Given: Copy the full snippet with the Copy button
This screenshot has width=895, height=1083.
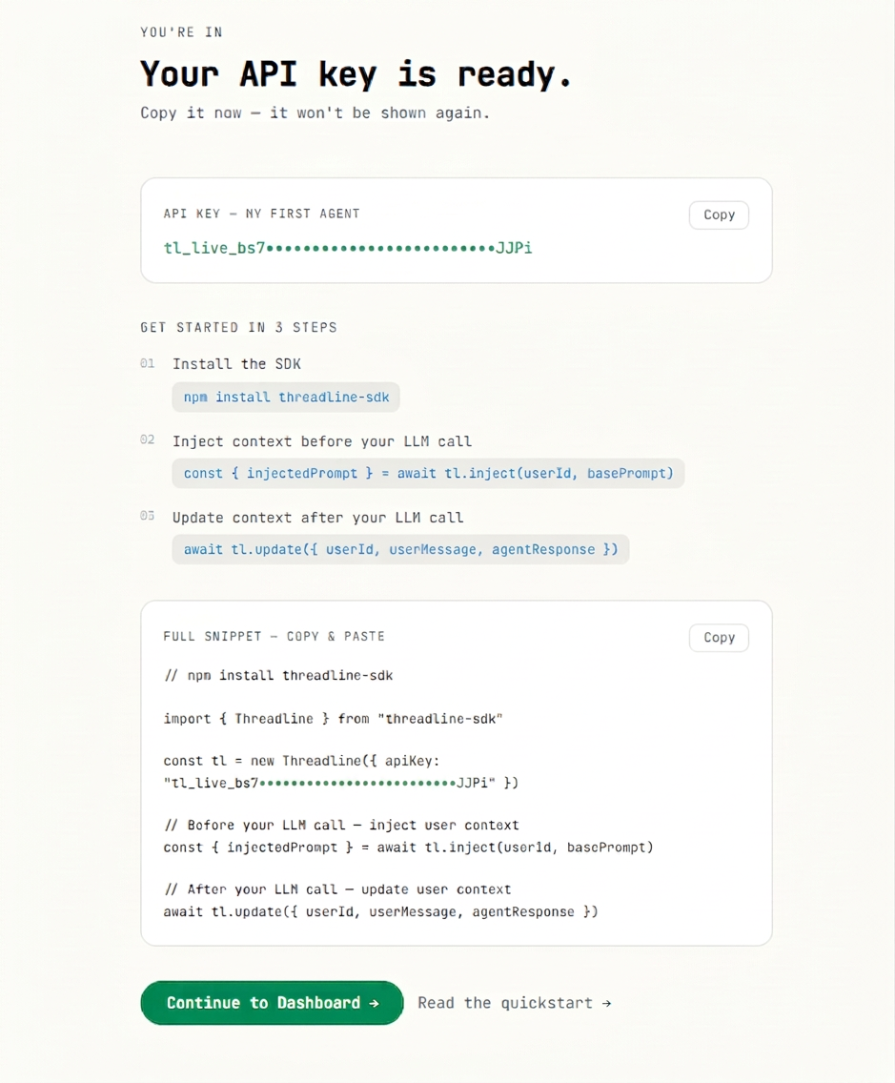Looking at the screenshot, I should point(718,637).
